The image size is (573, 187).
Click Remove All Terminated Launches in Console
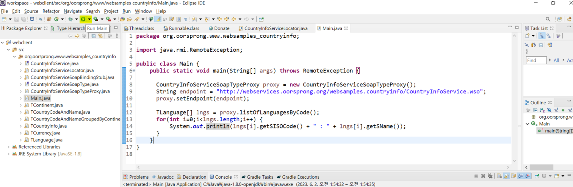click(490, 176)
